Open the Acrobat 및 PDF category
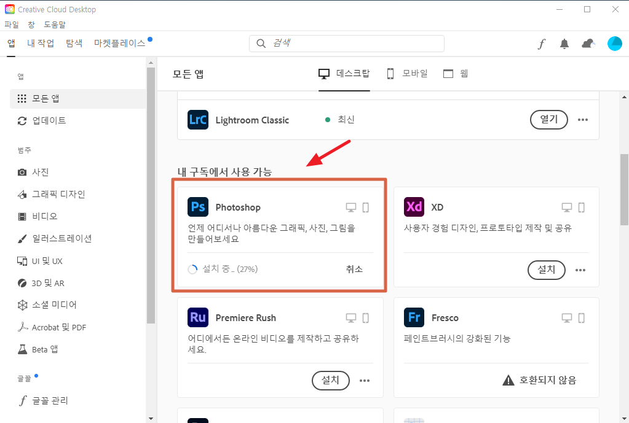This screenshot has height=423, width=629. click(52, 327)
